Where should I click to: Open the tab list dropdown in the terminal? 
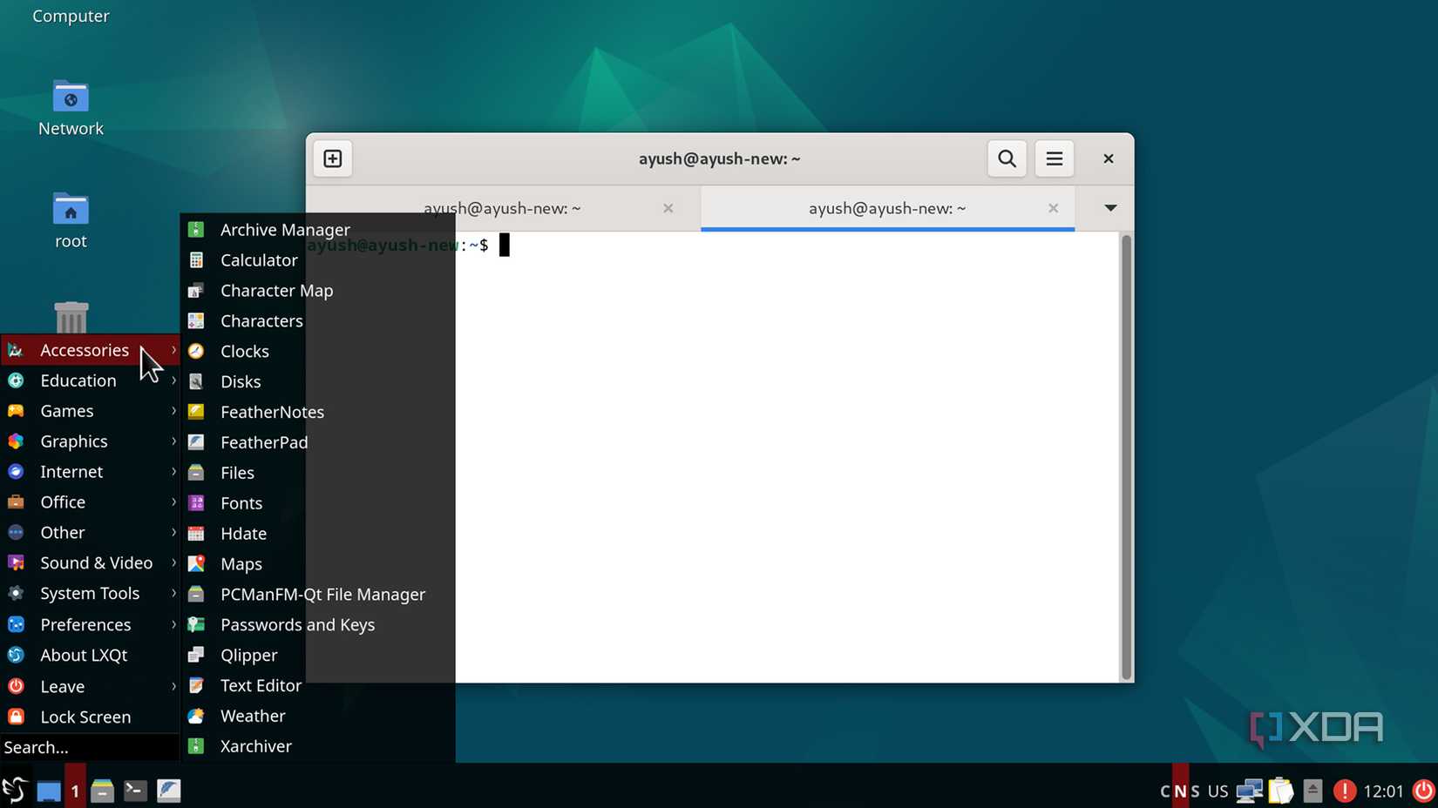click(1109, 208)
